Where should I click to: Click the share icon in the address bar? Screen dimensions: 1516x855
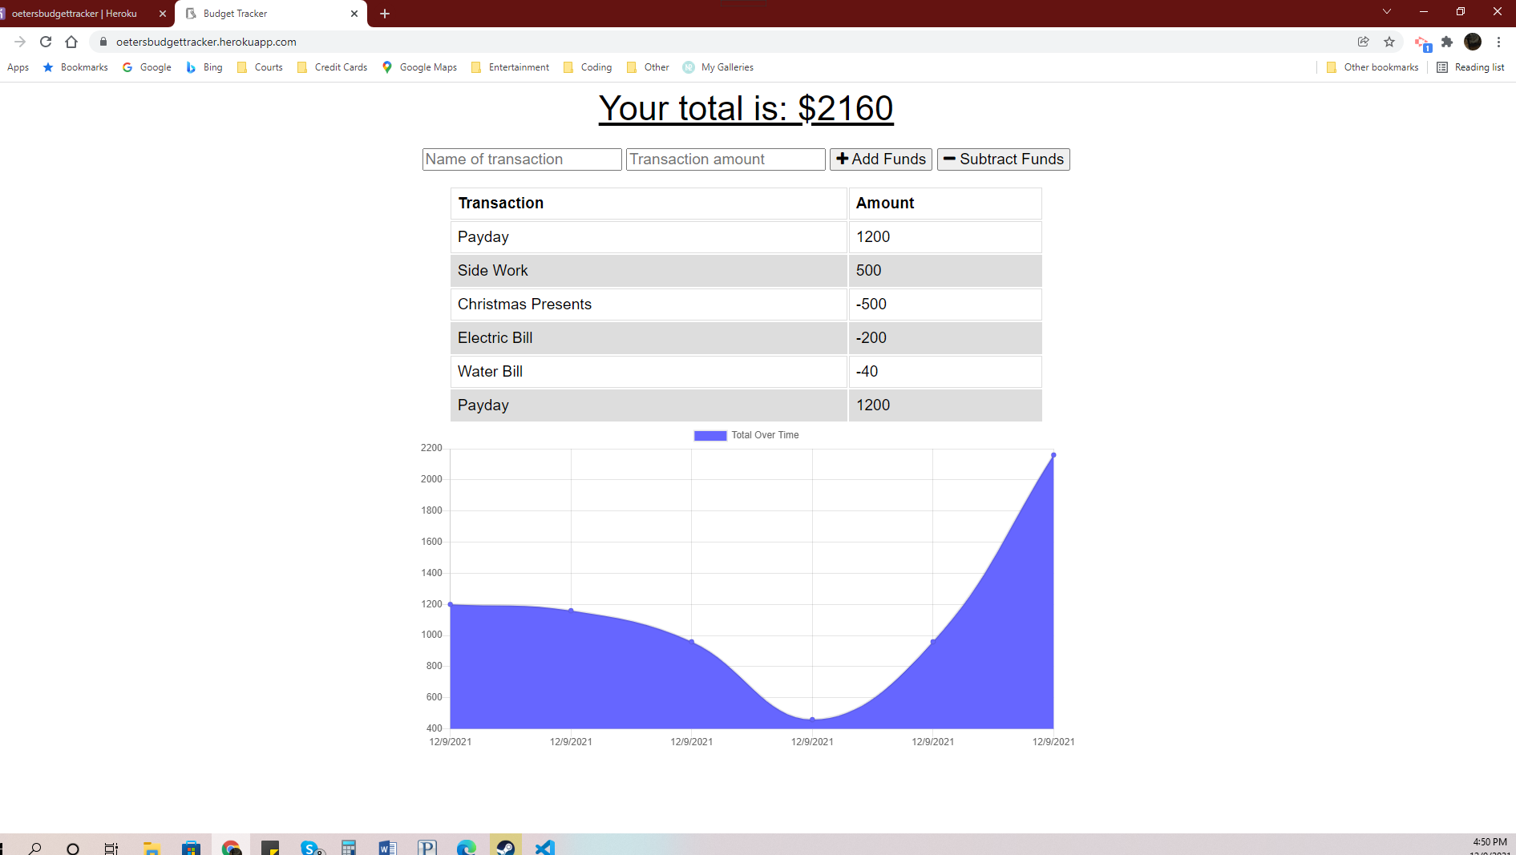click(x=1364, y=42)
